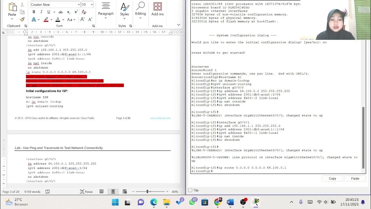Launch the Clipboard pane dialog
This screenshot has width=371, height=209.
pos(26,26)
